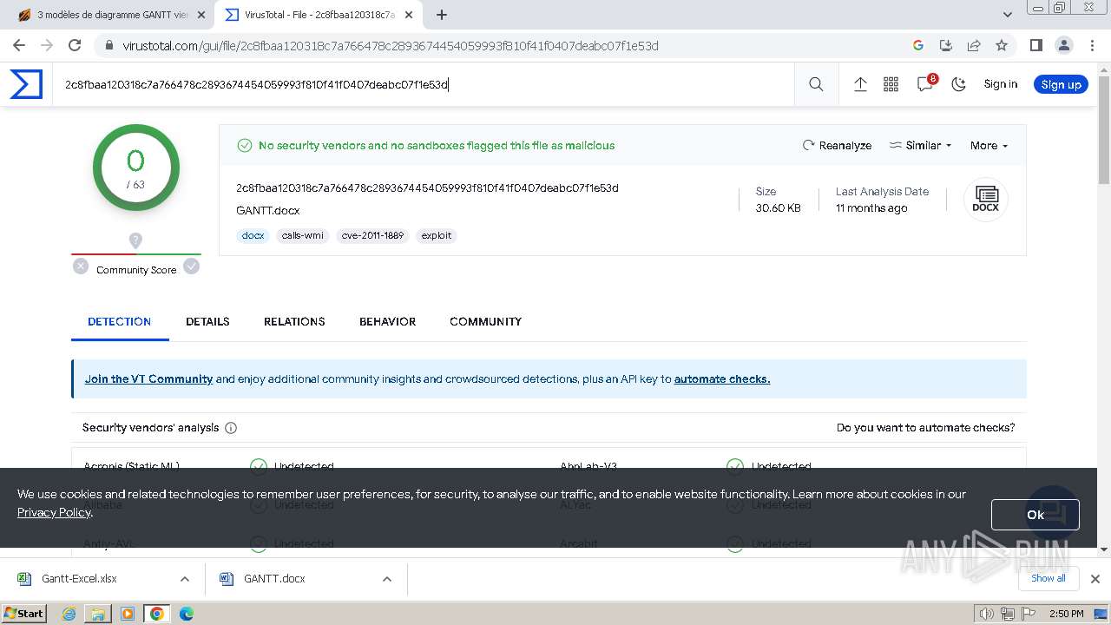Screen dimensions: 1111x625
Task: Click Reanalyze button
Action: point(837,145)
